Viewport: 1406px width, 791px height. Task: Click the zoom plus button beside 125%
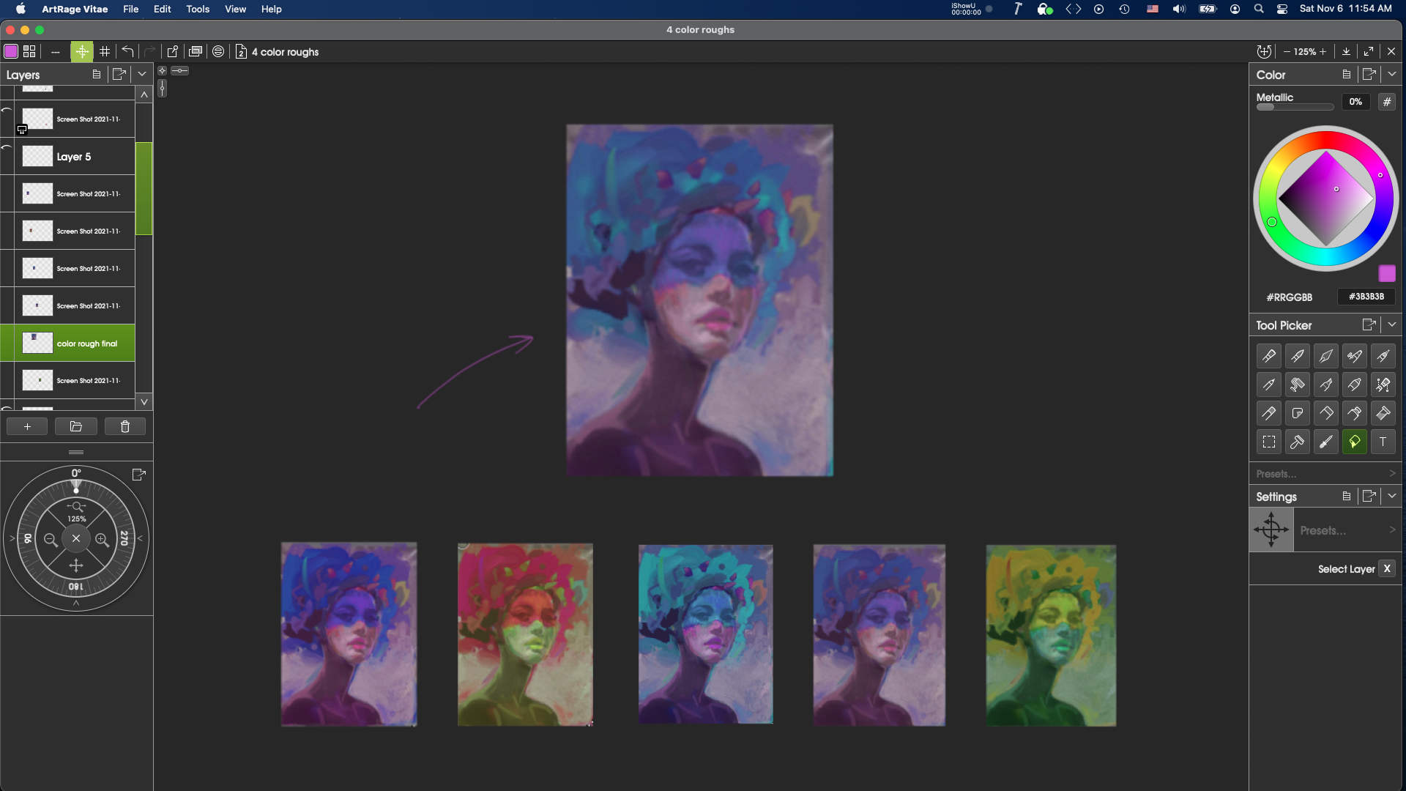(1323, 51)
